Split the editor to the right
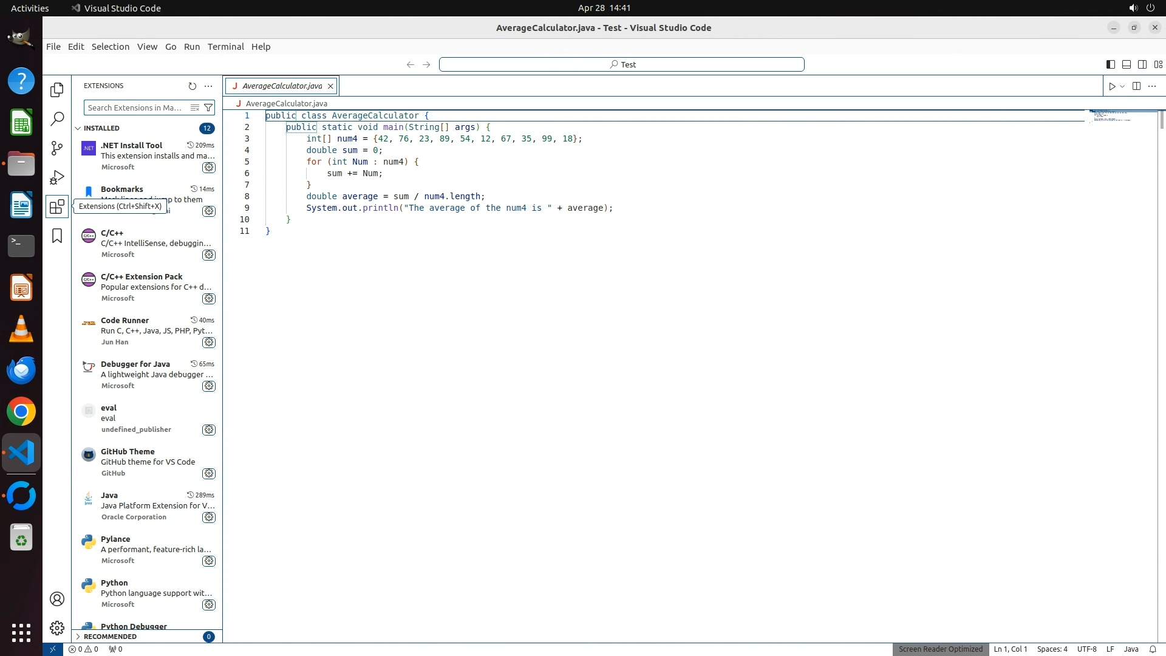Screen dimensions: 1166x656 1136,86
